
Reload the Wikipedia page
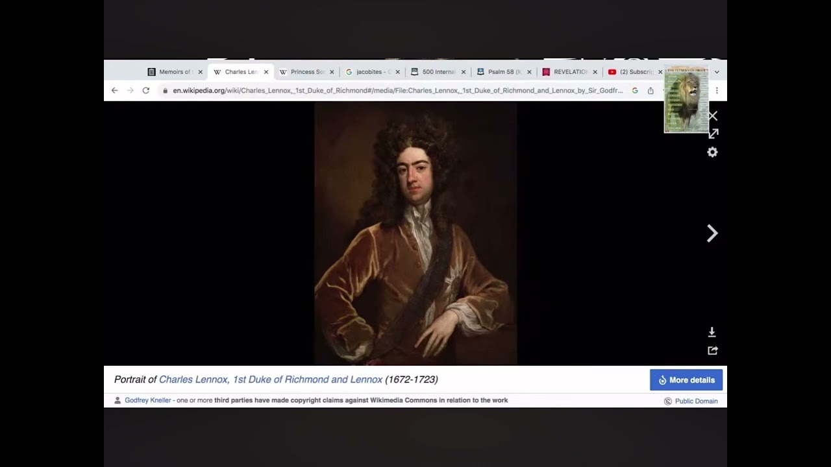tap(146, 91)
